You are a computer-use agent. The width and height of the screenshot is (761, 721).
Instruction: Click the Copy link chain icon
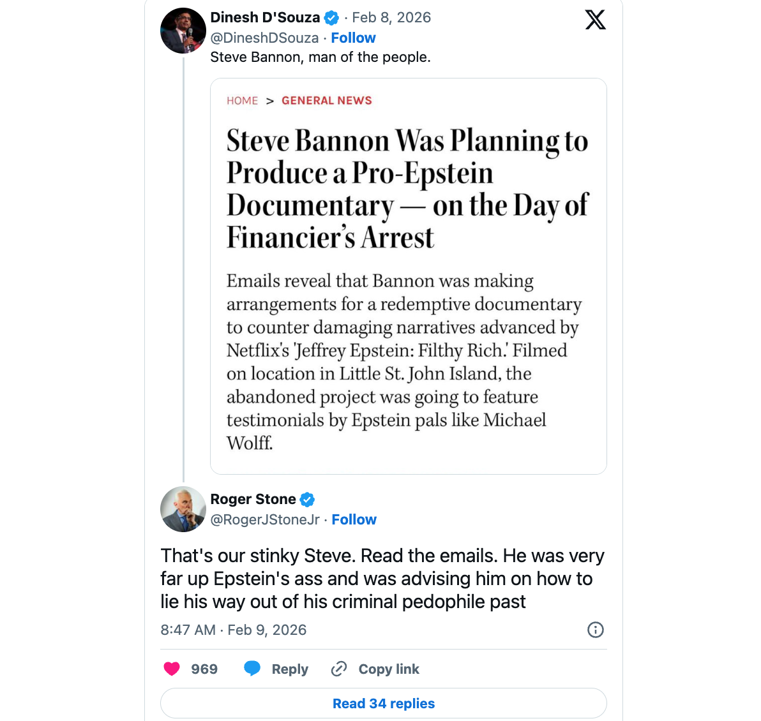click(x=338, y=669)
